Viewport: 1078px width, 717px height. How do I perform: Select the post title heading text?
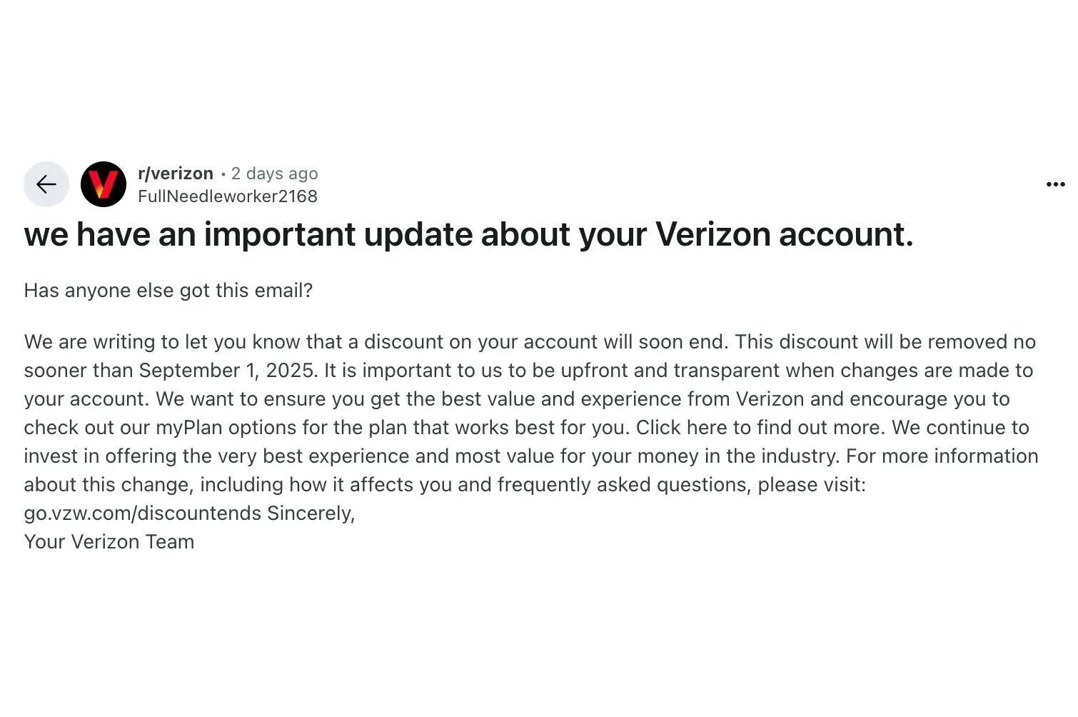(x=468, y=234)
